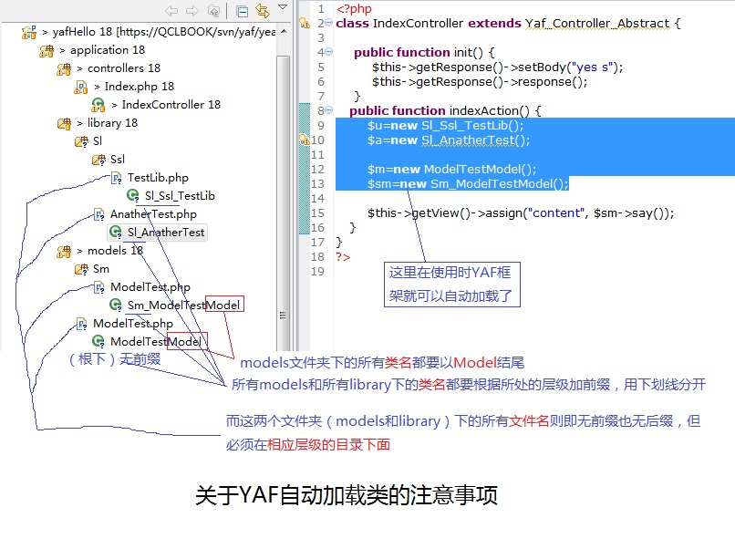The width and height of the screenshot is (735, 549).
Task: Click line number 19 in the gutter
Action: [317, 272]
